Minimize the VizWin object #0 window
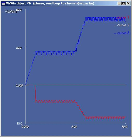Screen dimensions: 132x137 tap(119, 3)
